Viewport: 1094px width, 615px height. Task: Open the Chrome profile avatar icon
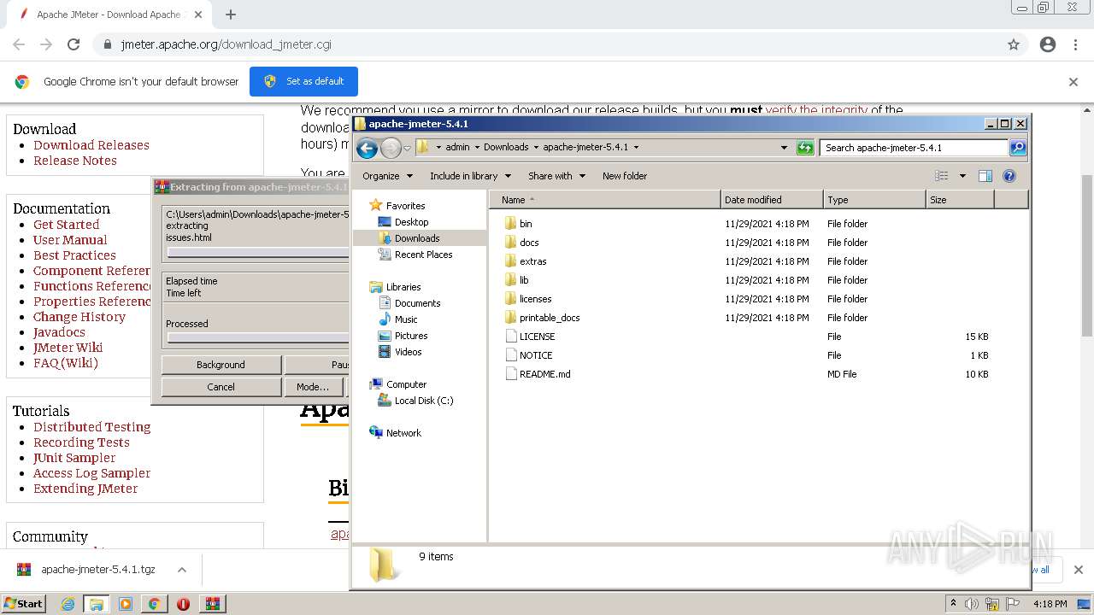pos(1048,44)
